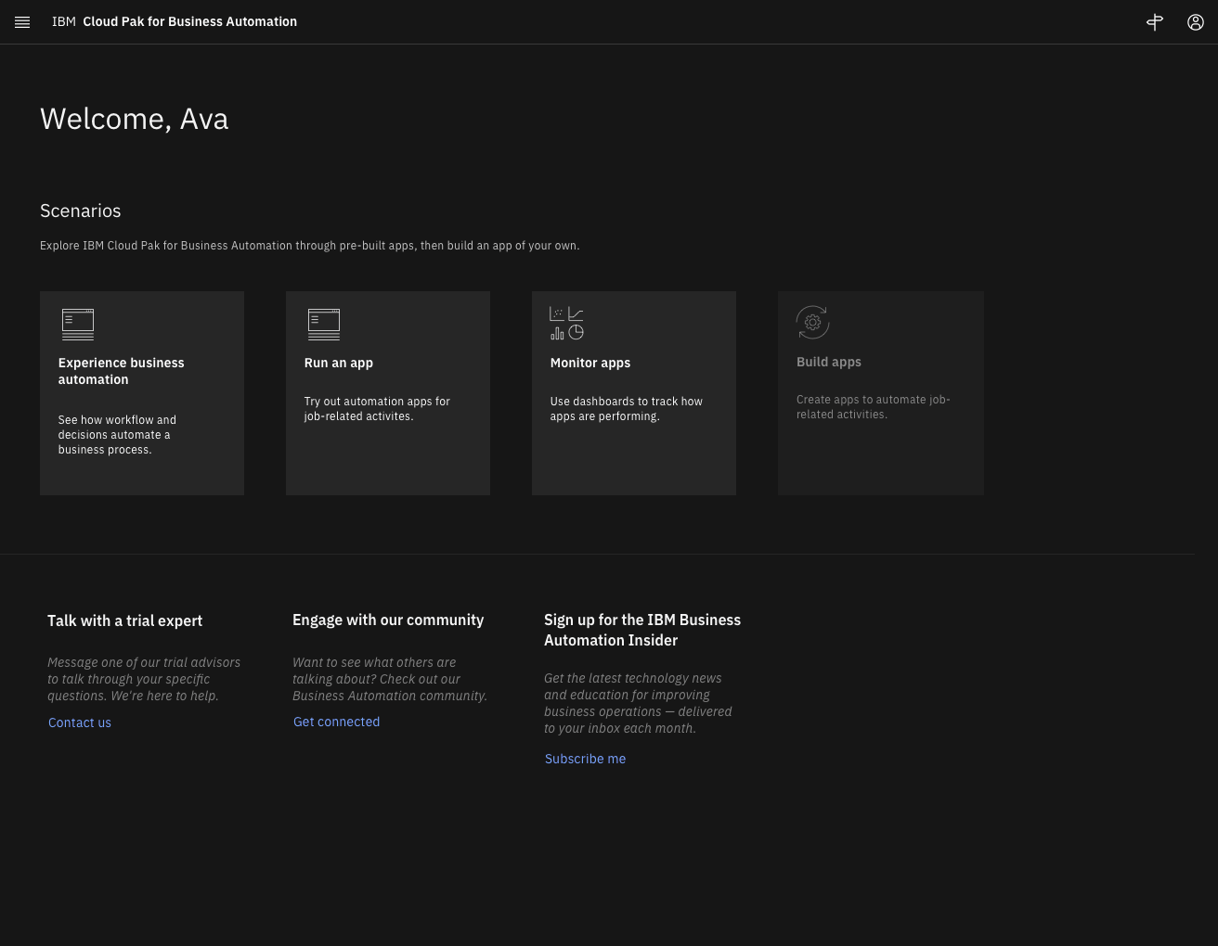This screenshot has height=946, width=1218.
Task: Click the Run an app window icon
Action: [x=324, y=325]
